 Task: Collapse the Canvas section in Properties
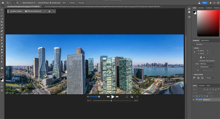194,48
